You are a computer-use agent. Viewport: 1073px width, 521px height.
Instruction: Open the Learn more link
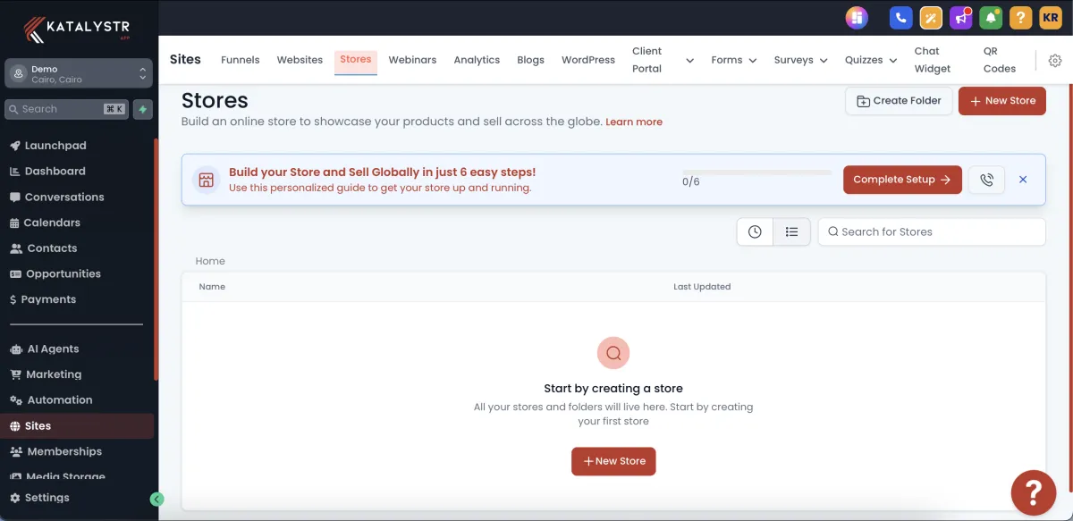[x=634, y=122]
